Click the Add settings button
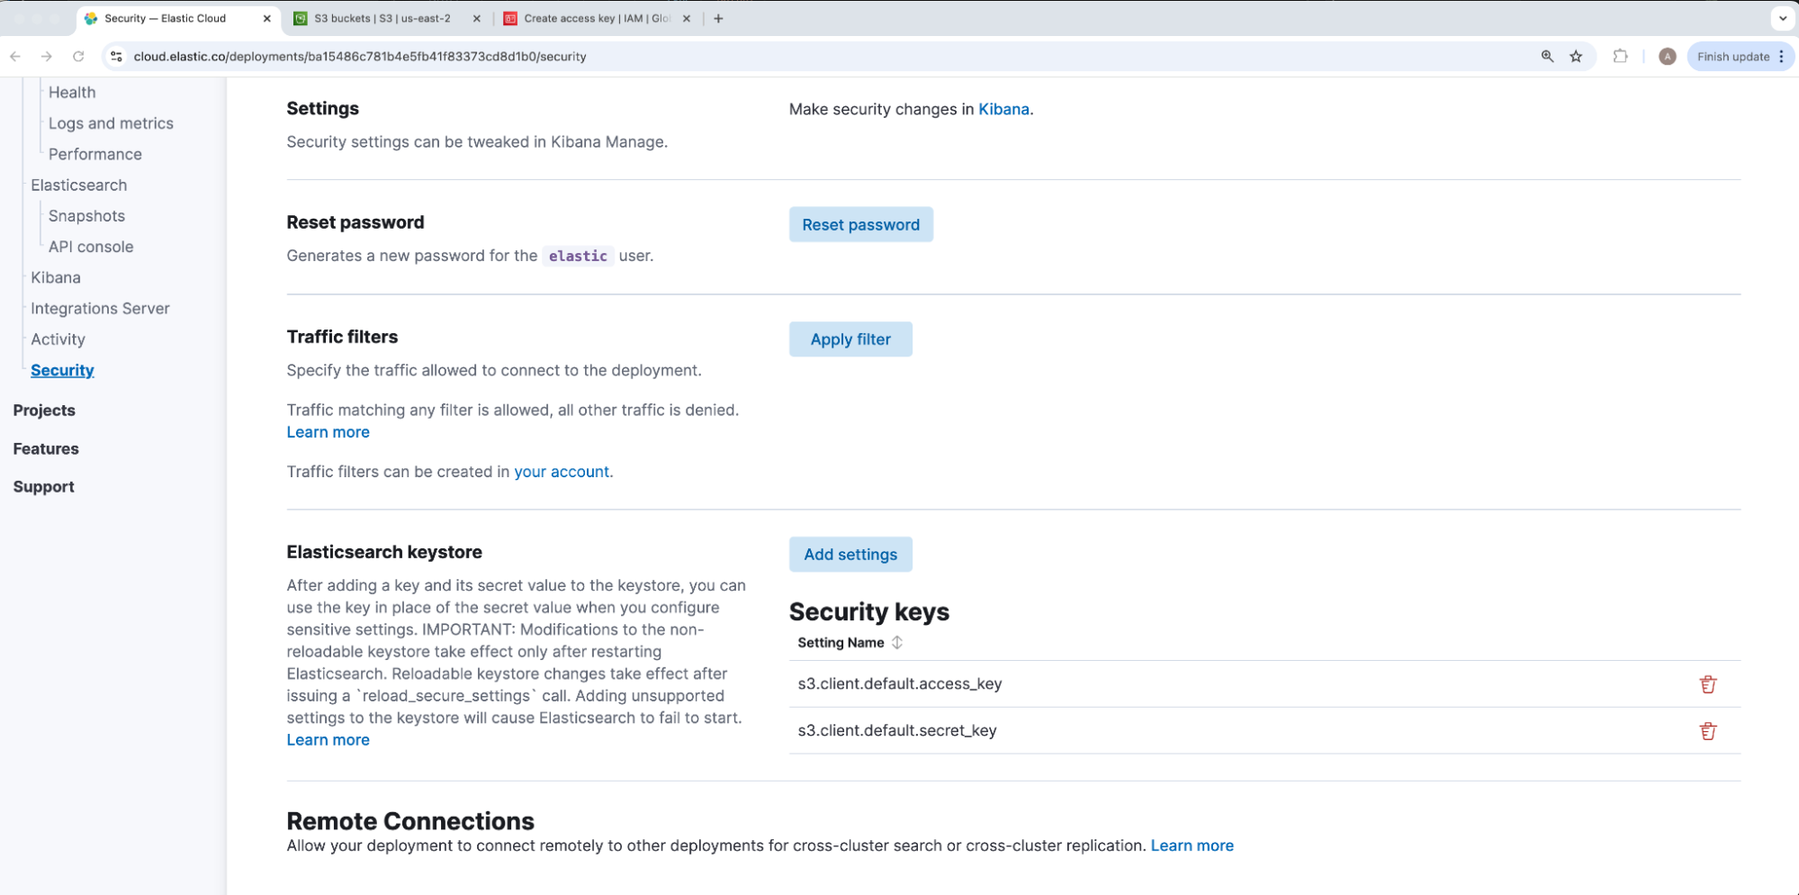This screenshot has height=895, width=1799. point(850,555)
